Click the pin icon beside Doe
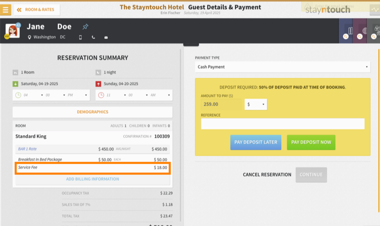 pos(85,27)
